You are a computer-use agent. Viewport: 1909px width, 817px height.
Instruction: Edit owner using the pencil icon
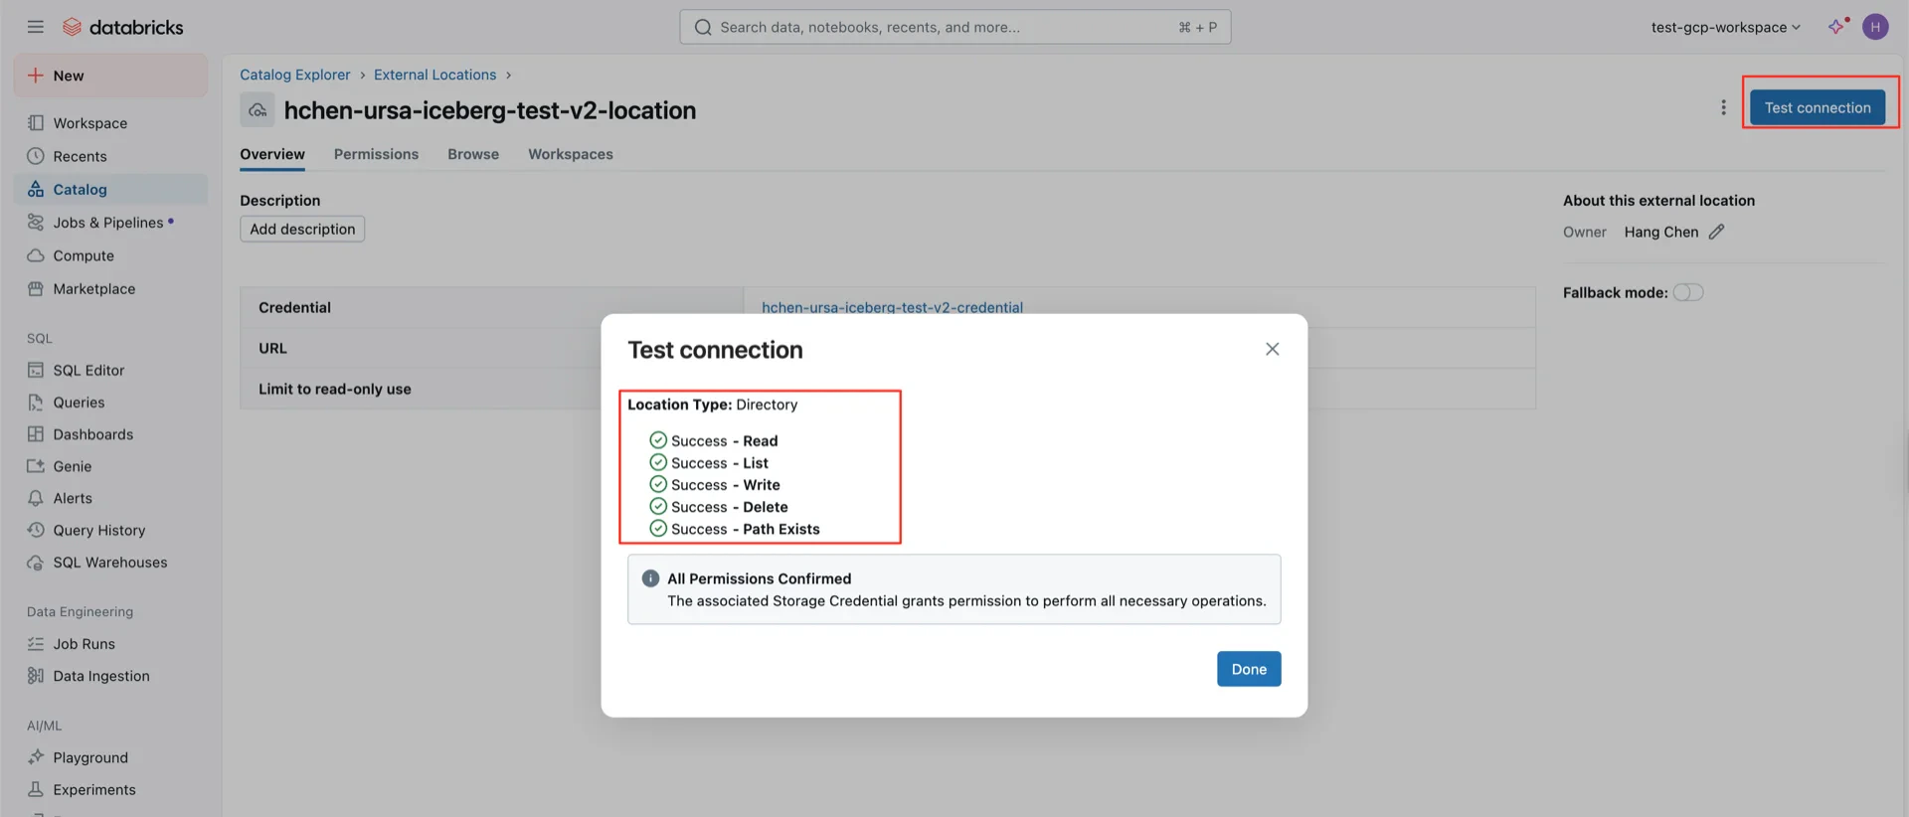[x=1716, y=232]
